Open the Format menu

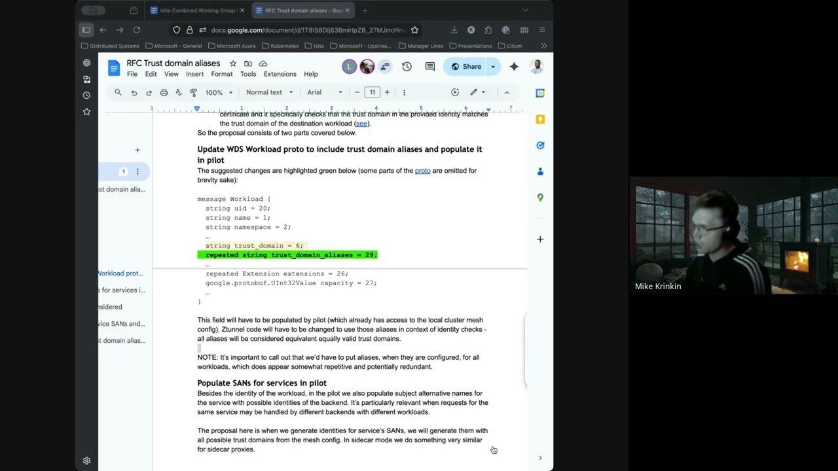point(222,74)
